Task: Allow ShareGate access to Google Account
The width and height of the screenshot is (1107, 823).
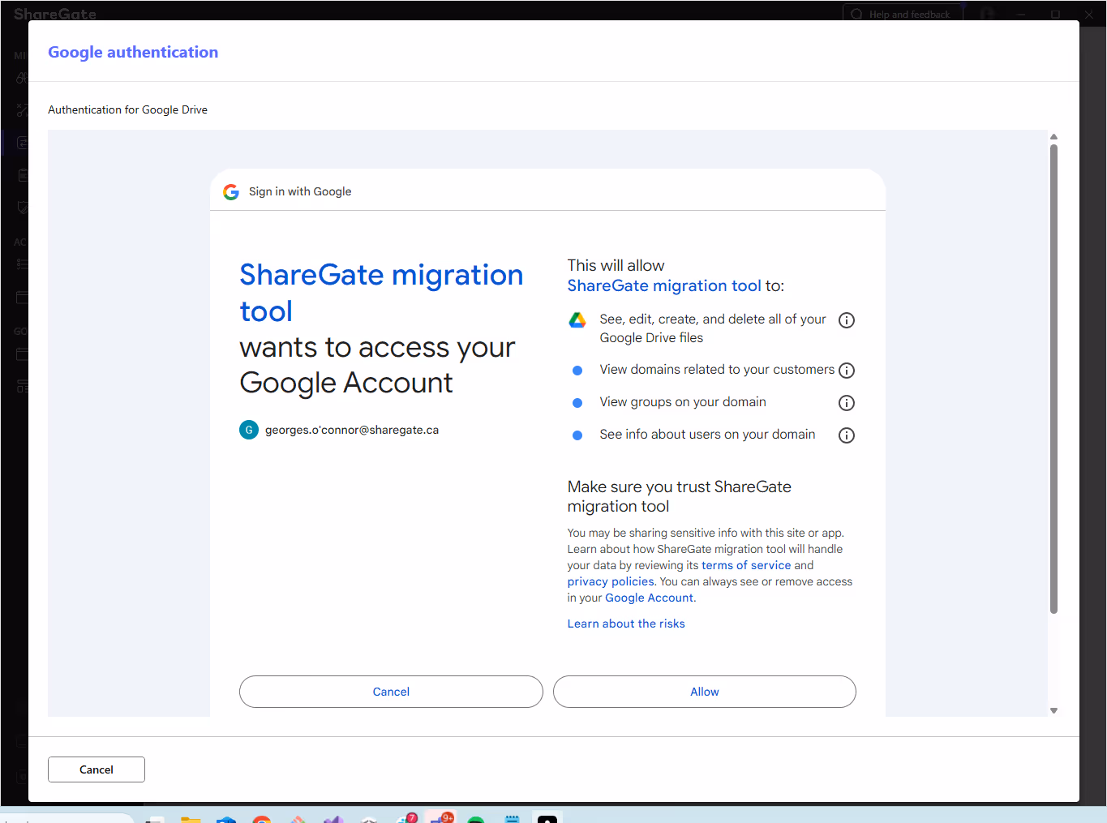Action: 705,692
